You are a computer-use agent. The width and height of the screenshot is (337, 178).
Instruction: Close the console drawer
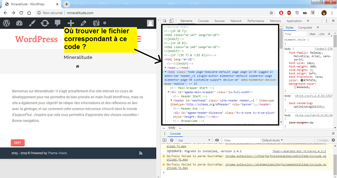coord(333,133)
